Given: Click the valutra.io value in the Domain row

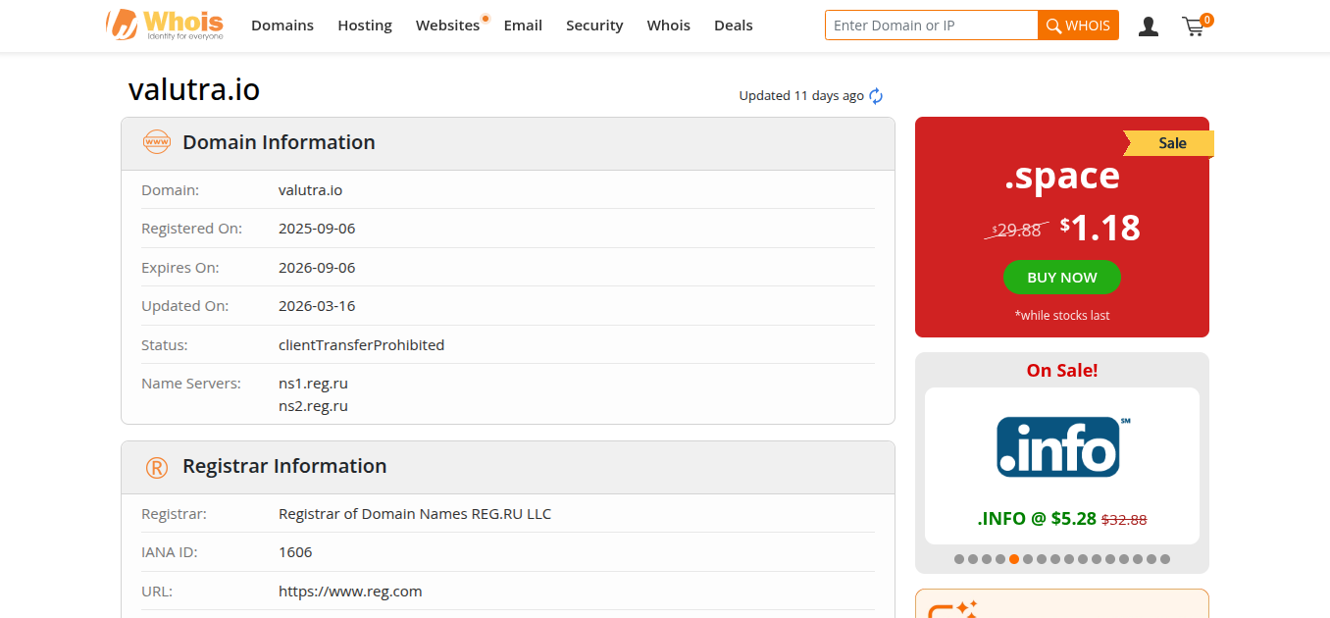Looking at the screenshot, I should click(310, 190).
